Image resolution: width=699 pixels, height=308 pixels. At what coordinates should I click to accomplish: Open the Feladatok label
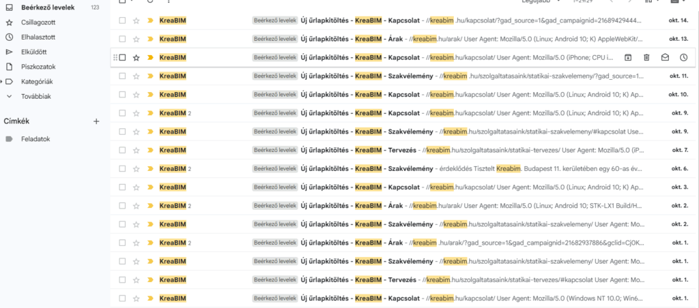(x=36, y=139)
